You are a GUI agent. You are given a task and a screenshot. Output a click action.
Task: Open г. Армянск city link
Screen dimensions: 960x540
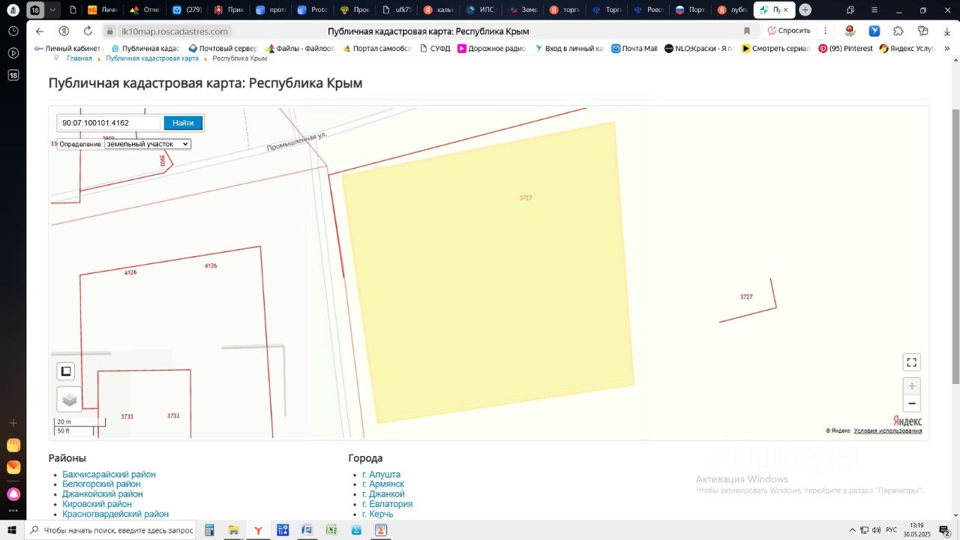pyautogui.click(x=383, y=484)
